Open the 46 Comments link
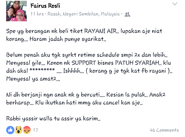 164,130
